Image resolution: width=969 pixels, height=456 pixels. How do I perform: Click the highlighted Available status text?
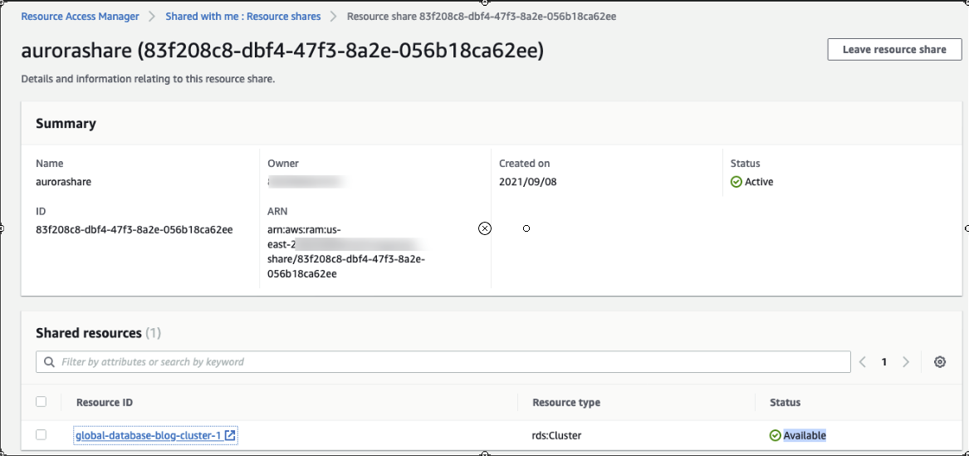[x=805, y=435]
